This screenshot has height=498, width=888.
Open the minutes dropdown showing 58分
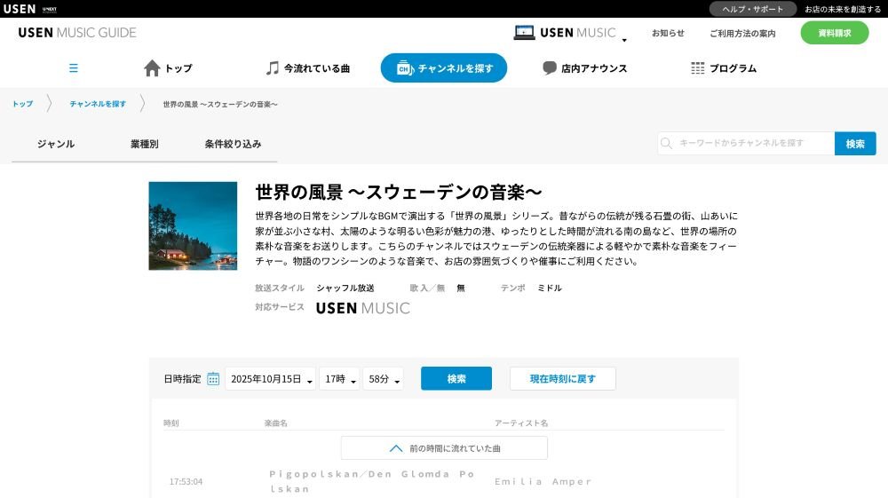[x=383, y=379]
